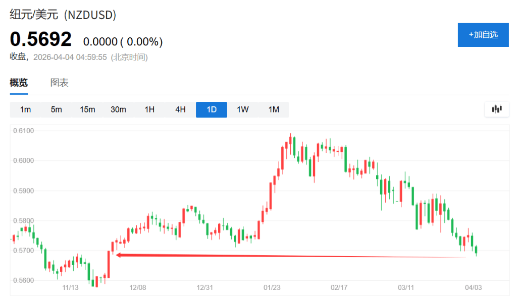
Task: Select the active 1D daily timeframe
Action: point(212,109)
